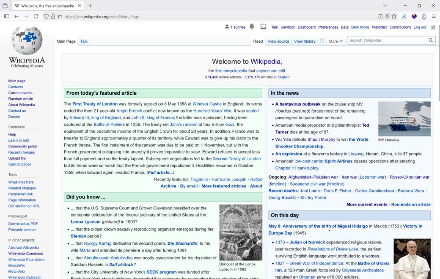The height and width of the screenshot is (279, 440).
Task: Open Dashboard link
Action: (x=306, y=27)
